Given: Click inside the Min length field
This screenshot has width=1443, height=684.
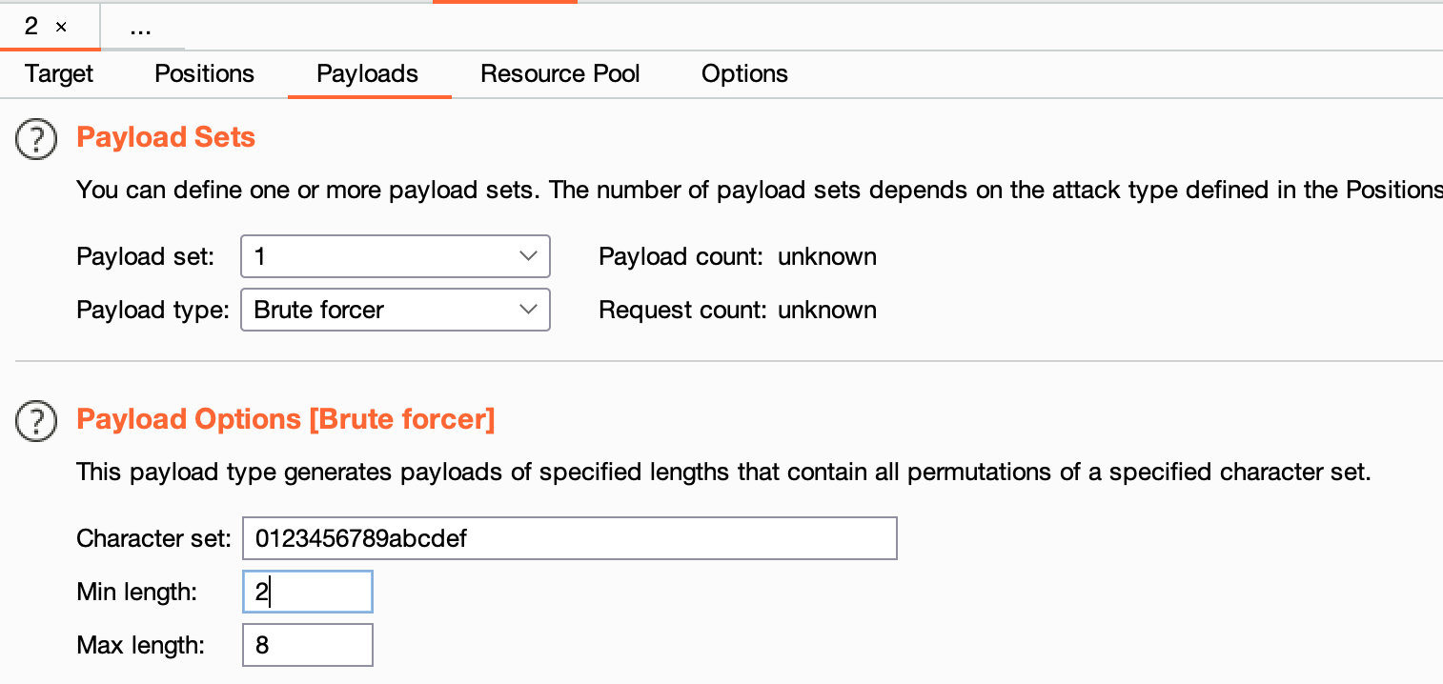Looking at the screenshot, I should [x=308, y=592].
